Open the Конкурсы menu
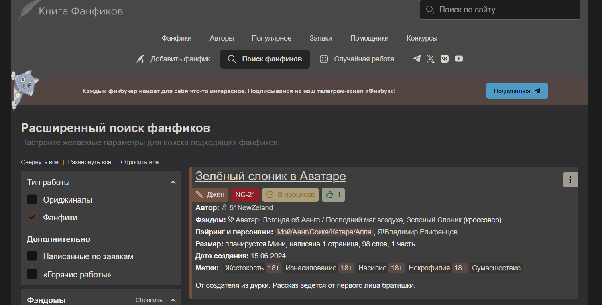The height and width of the screenshot is (305, 602). [422, 38]
